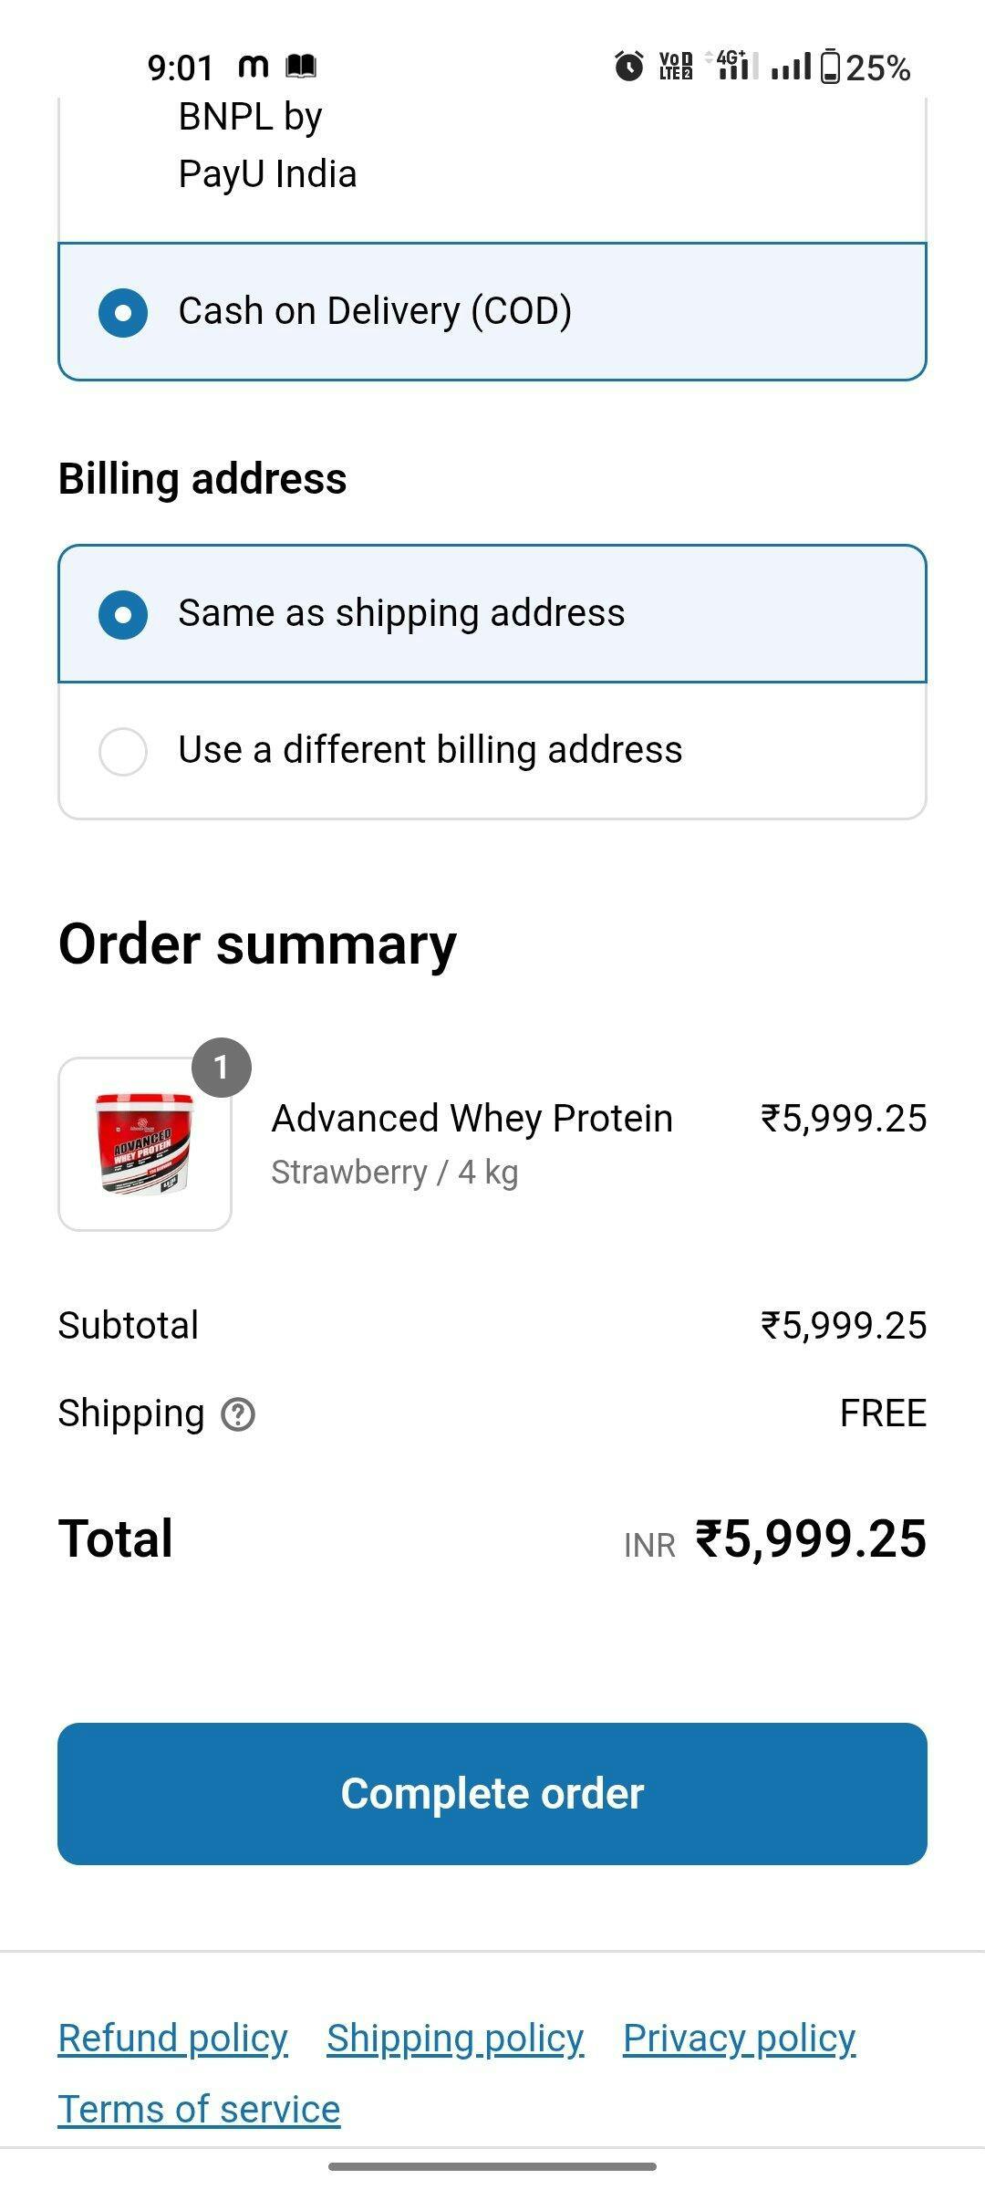This screenshot has width=985, height=2190.
Task: Tap the quantity badge on product image
Action: [221, 1067]
